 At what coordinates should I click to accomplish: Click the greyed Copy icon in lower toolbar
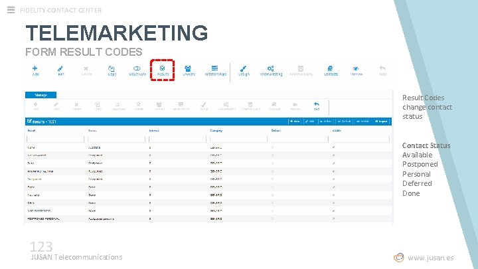point(98,106)
